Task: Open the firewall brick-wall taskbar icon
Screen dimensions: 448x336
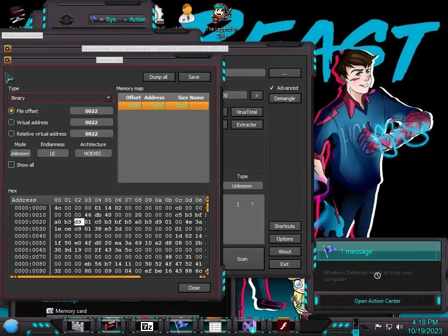Action: tap(78, 326)
